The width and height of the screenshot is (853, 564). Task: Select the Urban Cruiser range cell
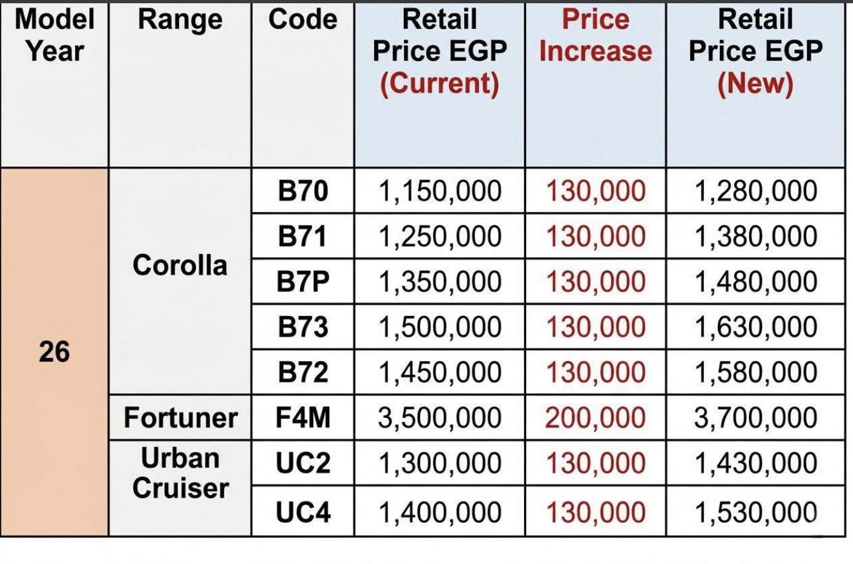[180, 473]
